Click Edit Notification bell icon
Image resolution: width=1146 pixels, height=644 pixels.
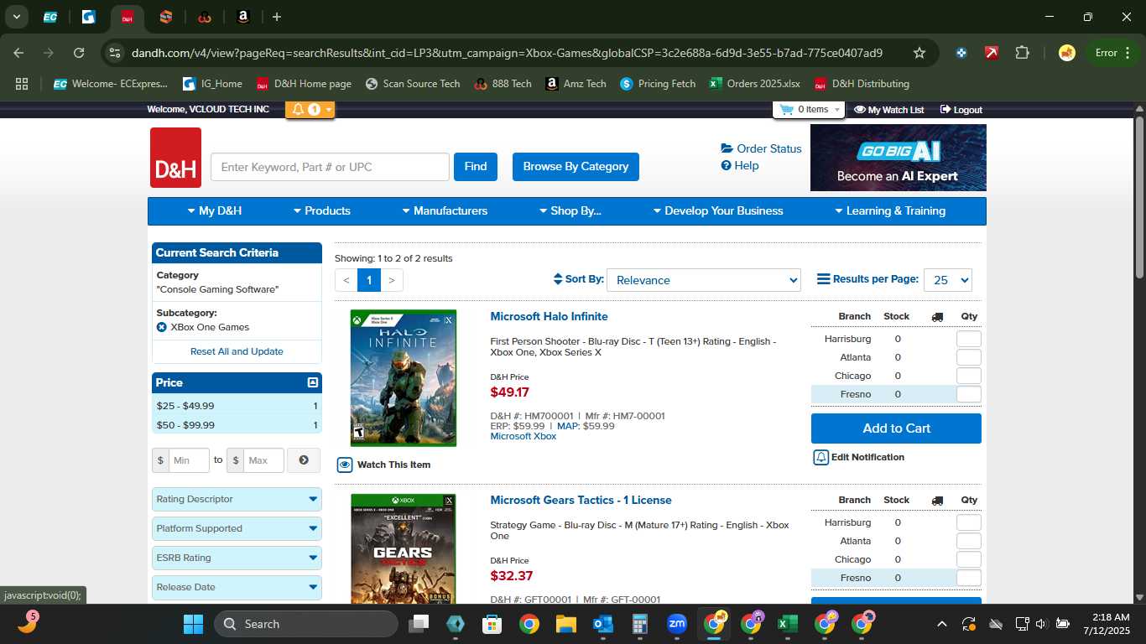(821, 457)
